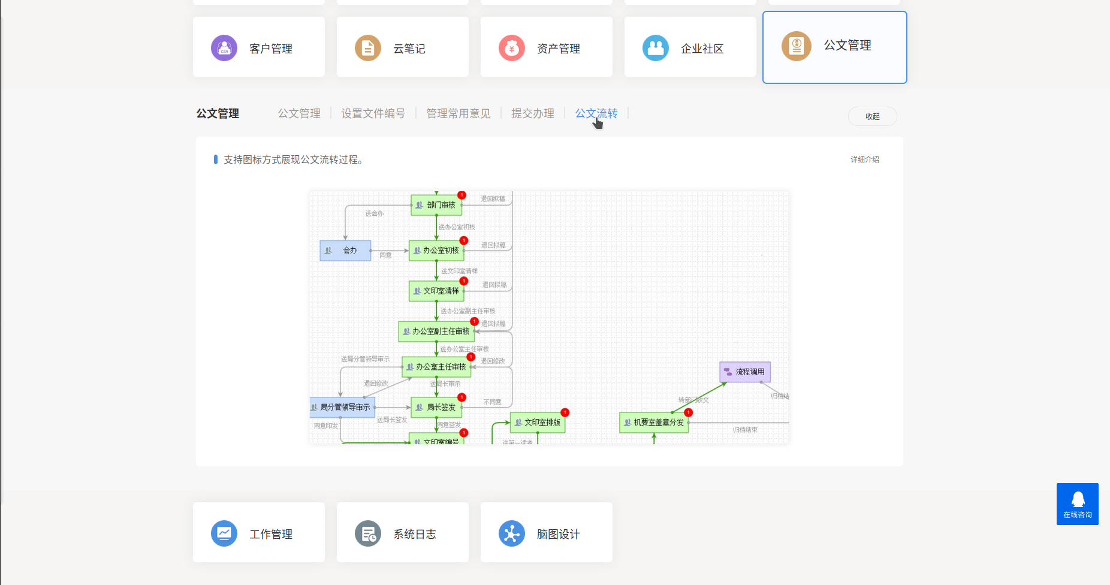Select the 管理常用意见 tab
The width and height of the screenshot is (1110, 585).
tap(458, 113)
